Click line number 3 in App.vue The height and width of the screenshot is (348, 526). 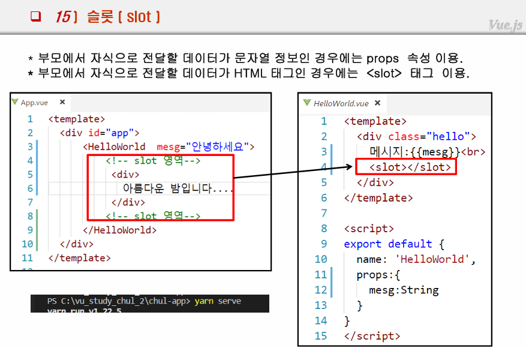30,146
